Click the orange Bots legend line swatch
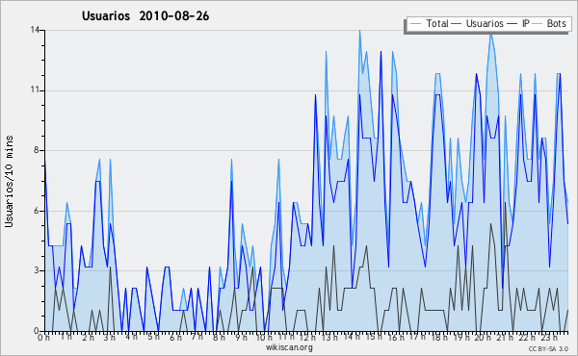Viewport: 578px width, 356px height. tap(538, 24)
